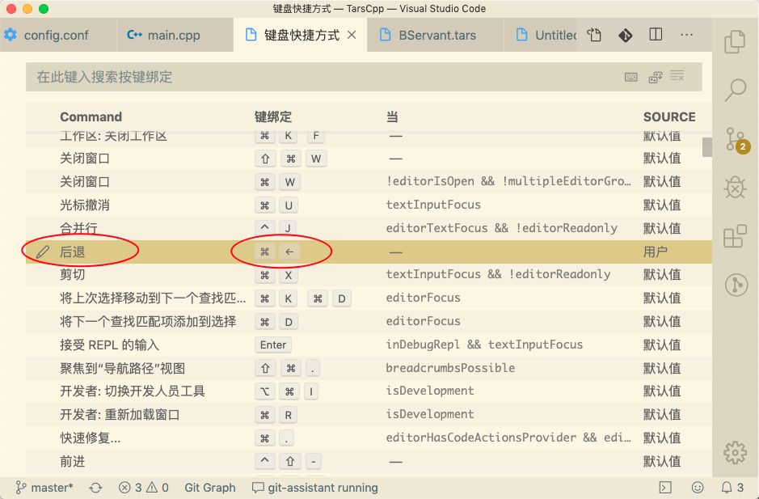This screenshot has height=499, width=759.
Task: Open the Run and Debug view
Action: pyautogui.click(x=734, y=188)
